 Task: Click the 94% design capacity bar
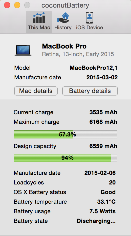point(65,158)
